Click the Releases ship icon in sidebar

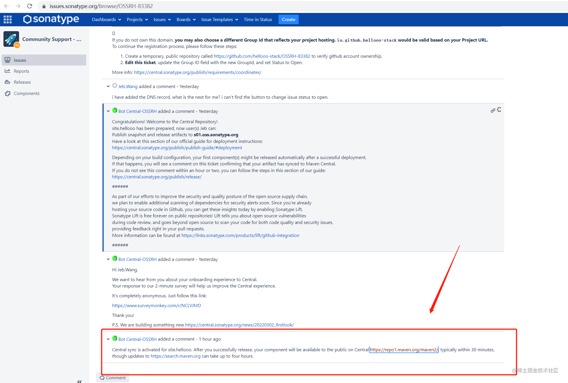pos(7,82)
